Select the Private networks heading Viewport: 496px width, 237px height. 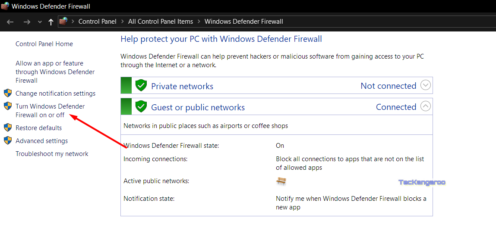[182, 86]
